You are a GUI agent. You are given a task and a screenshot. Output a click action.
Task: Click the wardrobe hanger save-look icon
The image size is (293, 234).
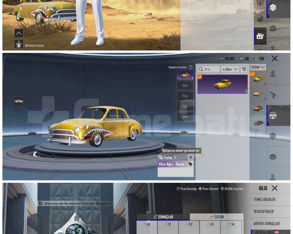pos(18,45)
